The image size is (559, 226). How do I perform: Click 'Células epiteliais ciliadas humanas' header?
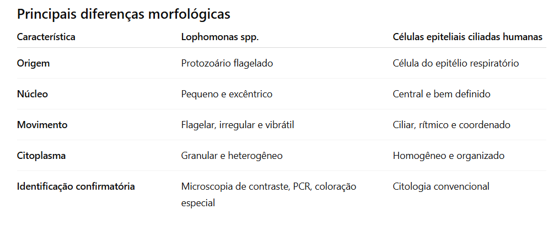coord(467,37)
